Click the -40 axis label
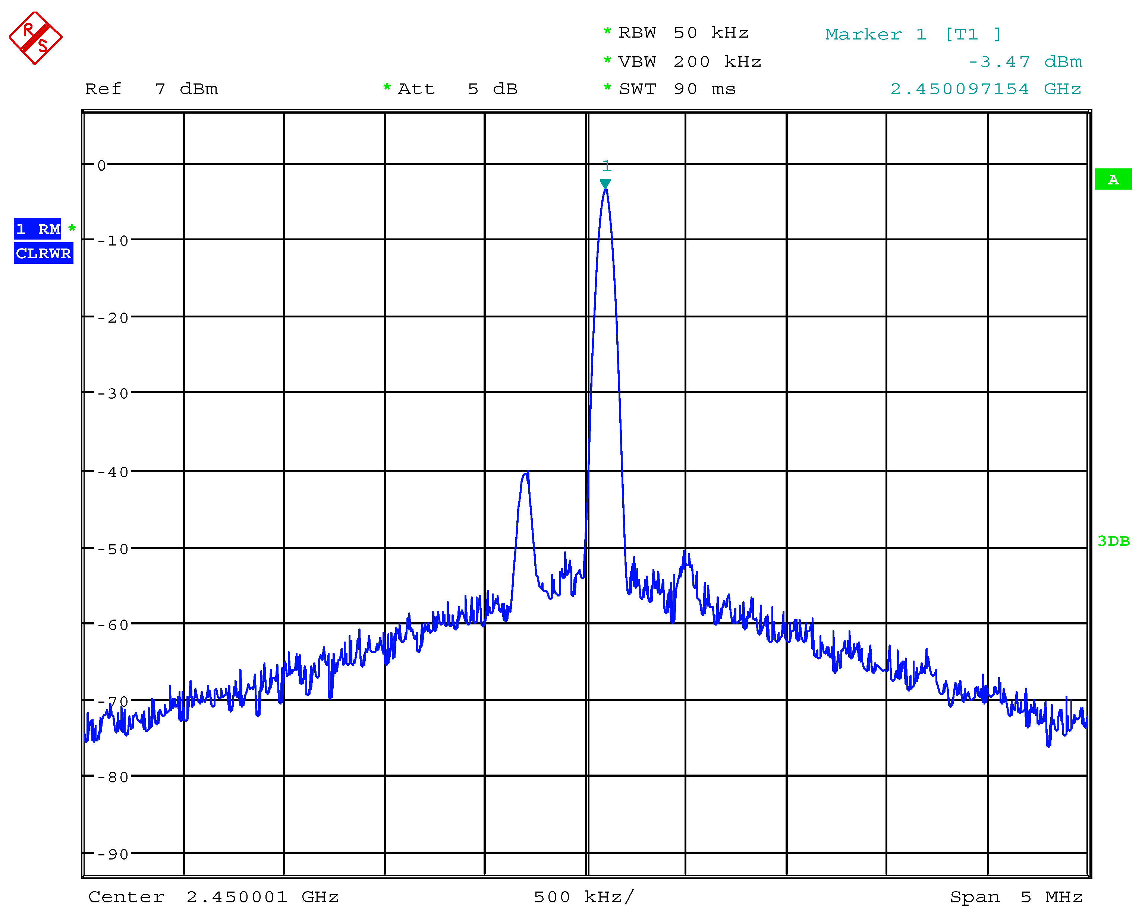The height and width of the screenshot is (918, 1142). point(113,472)
